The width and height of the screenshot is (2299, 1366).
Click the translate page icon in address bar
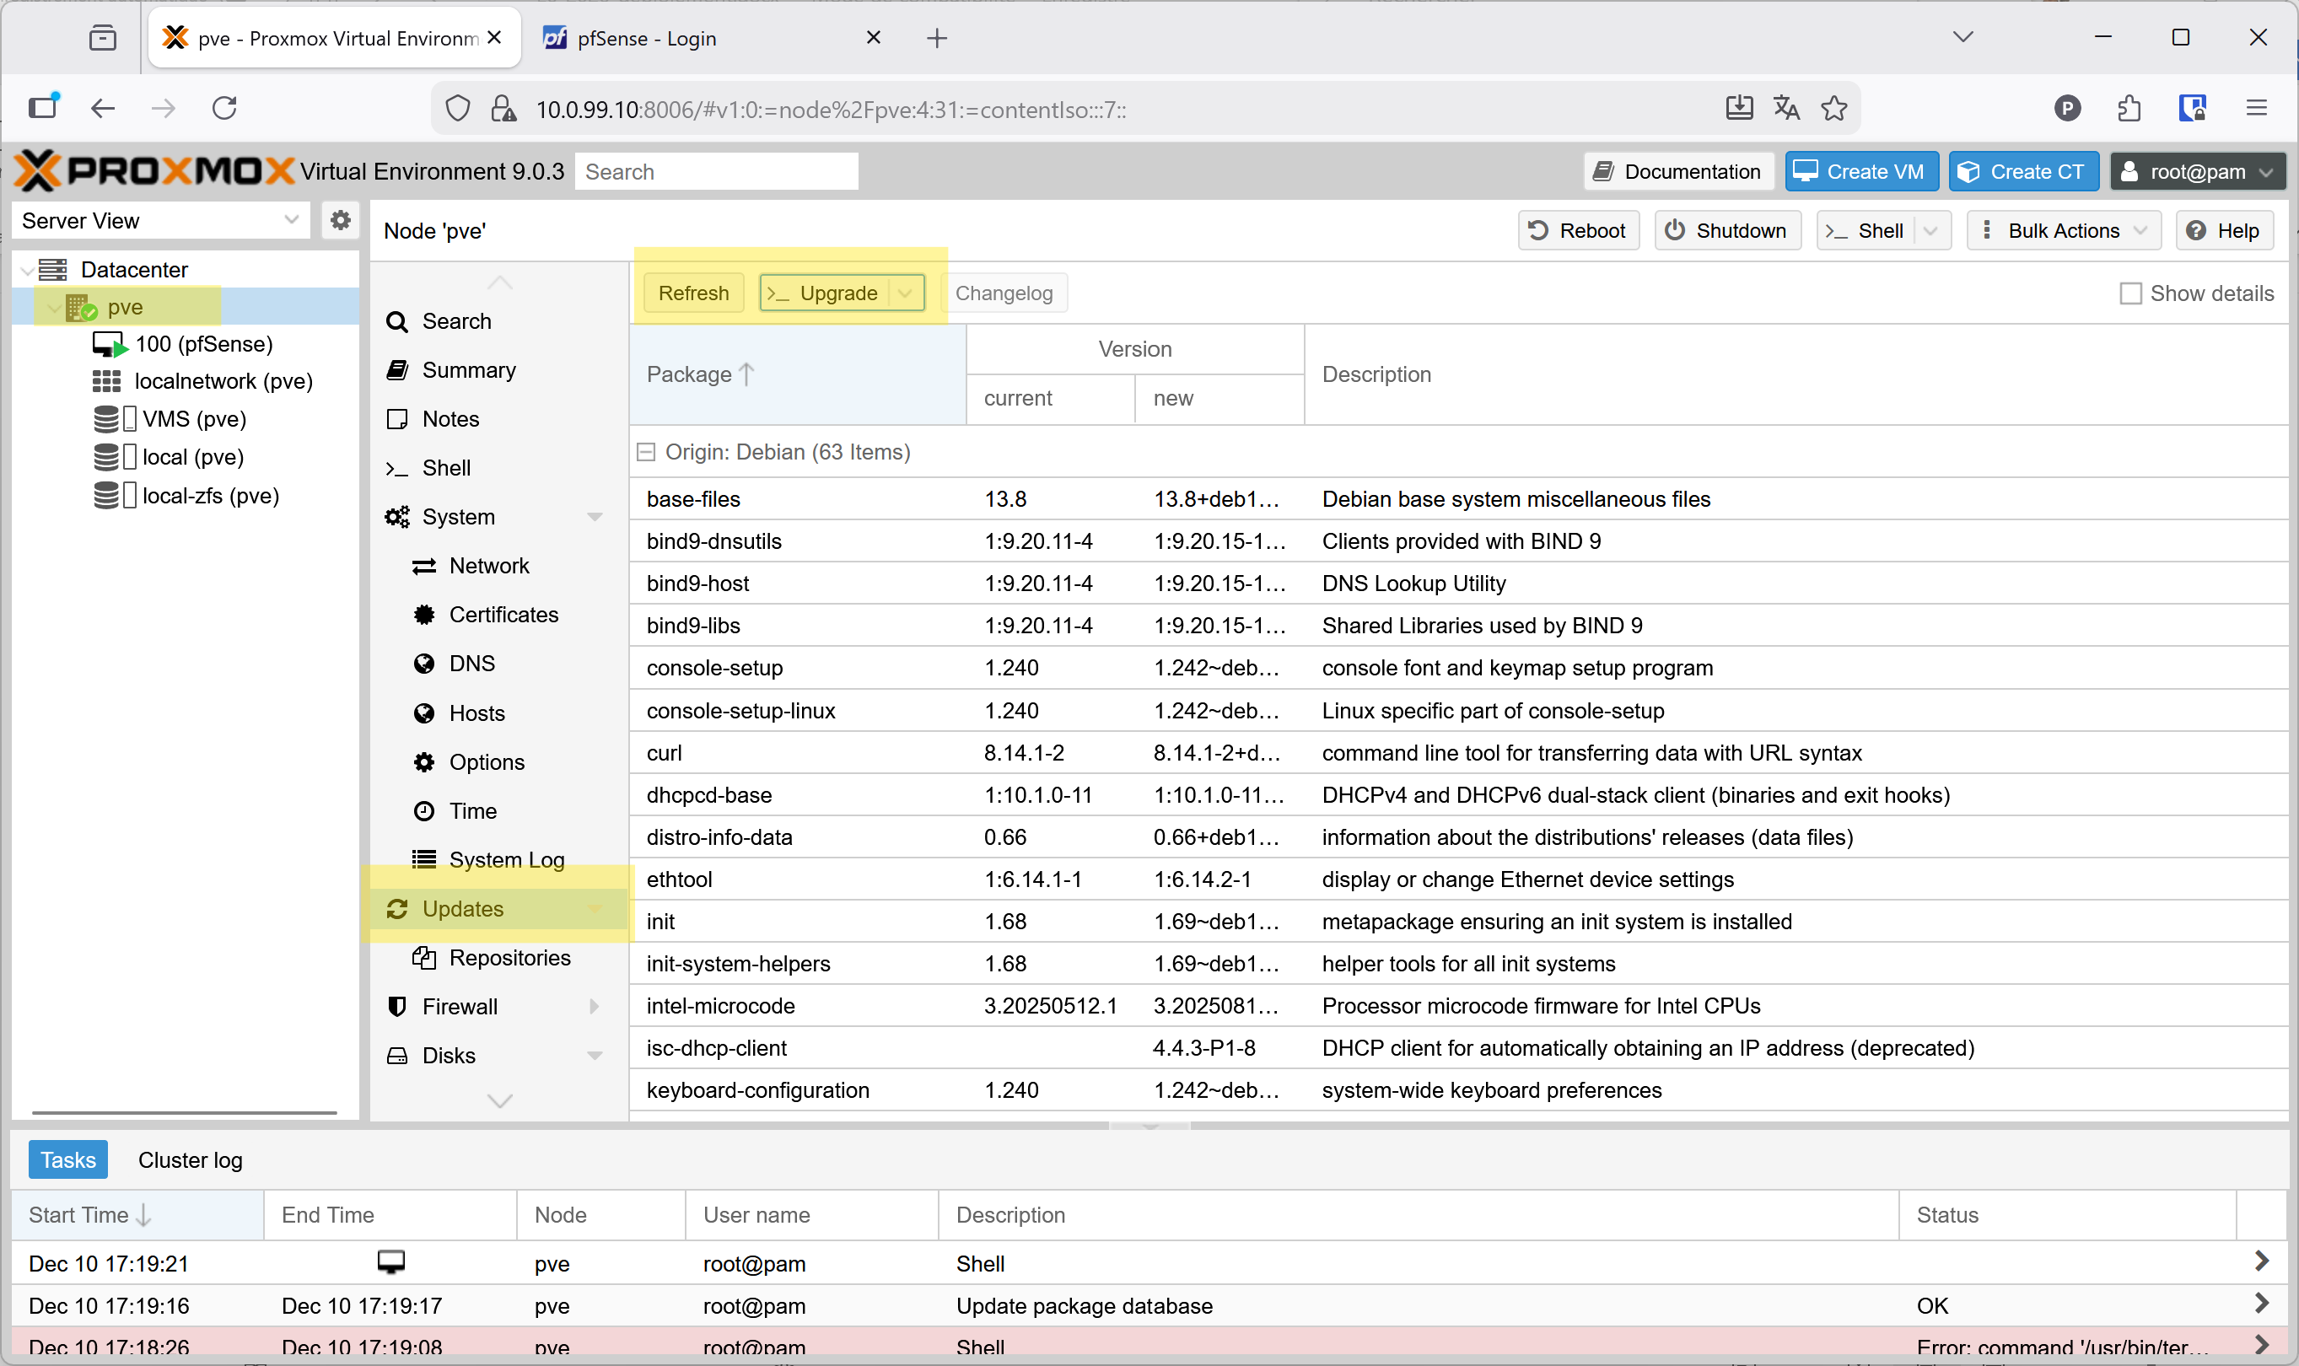tap(1786, 109)
